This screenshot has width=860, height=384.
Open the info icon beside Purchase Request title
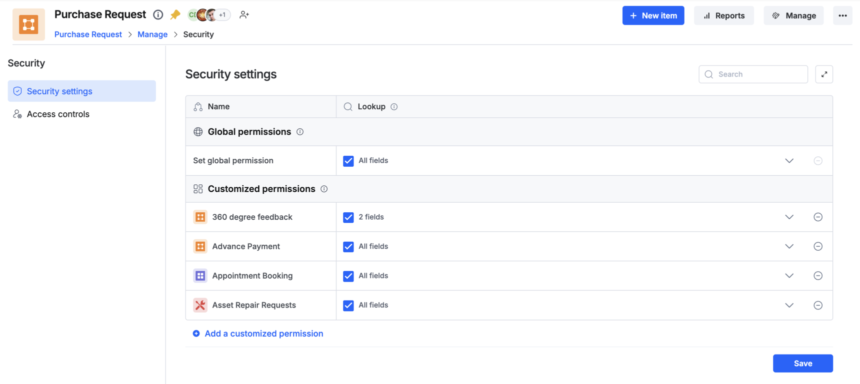158,15
